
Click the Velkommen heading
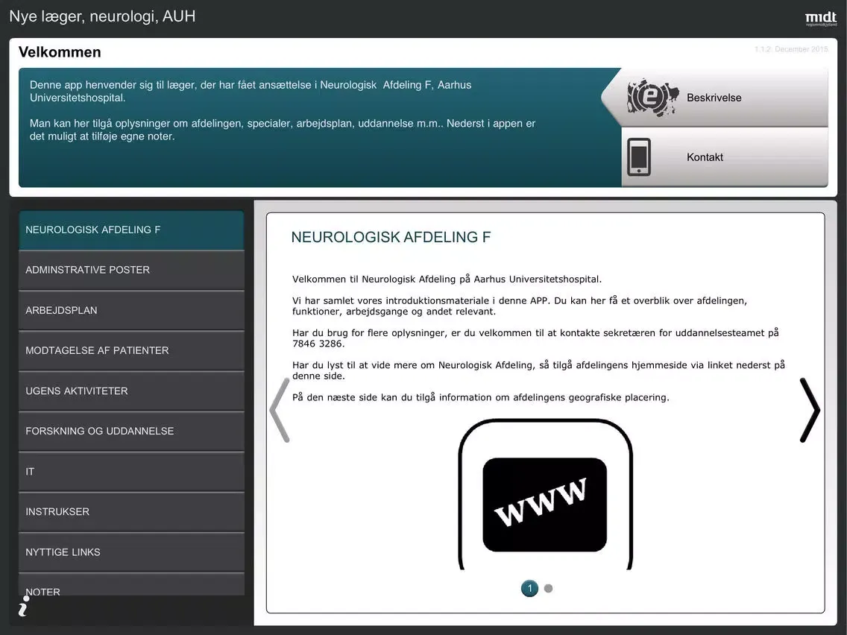click(60, 52)
